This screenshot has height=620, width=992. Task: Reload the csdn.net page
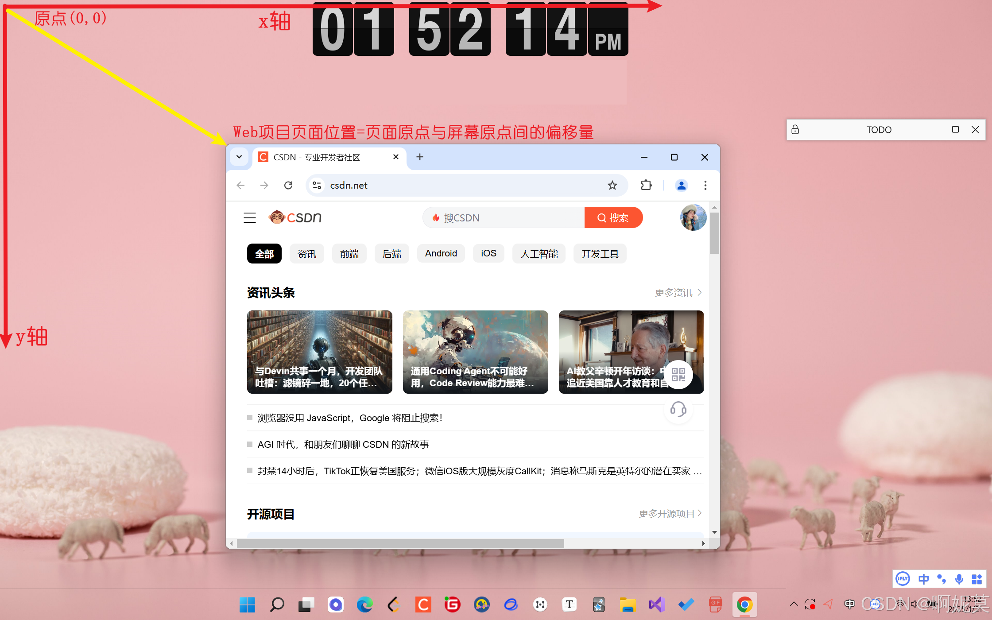tap(288, 185)
